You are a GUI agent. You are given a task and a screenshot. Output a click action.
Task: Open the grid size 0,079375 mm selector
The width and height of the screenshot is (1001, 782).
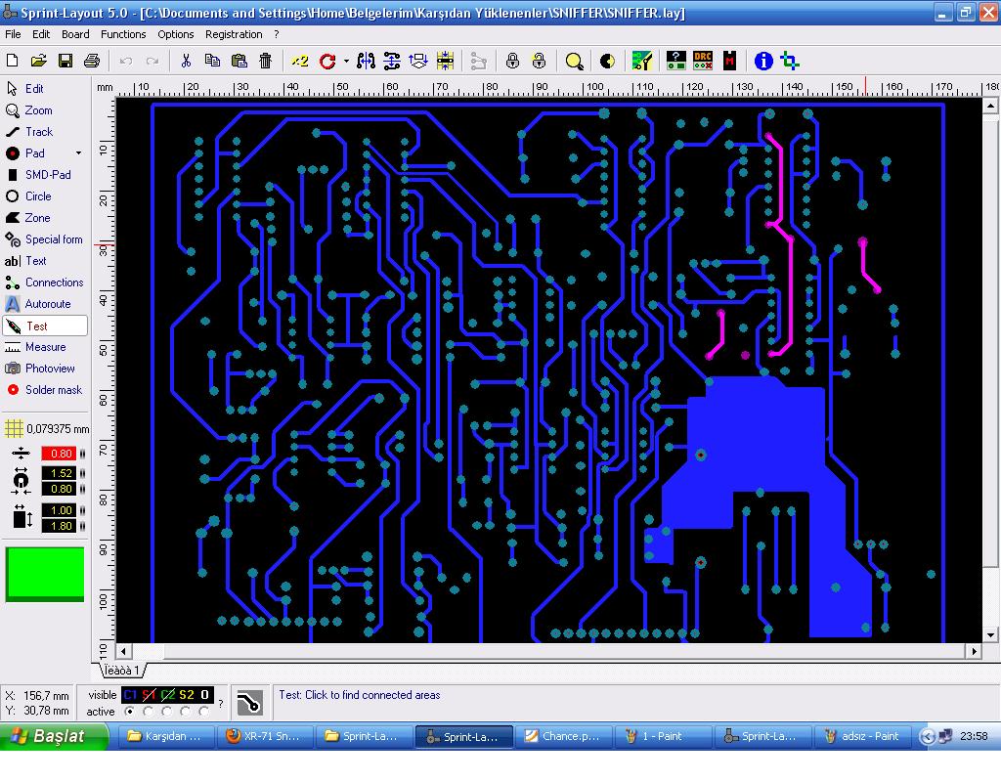pos(45,429)
